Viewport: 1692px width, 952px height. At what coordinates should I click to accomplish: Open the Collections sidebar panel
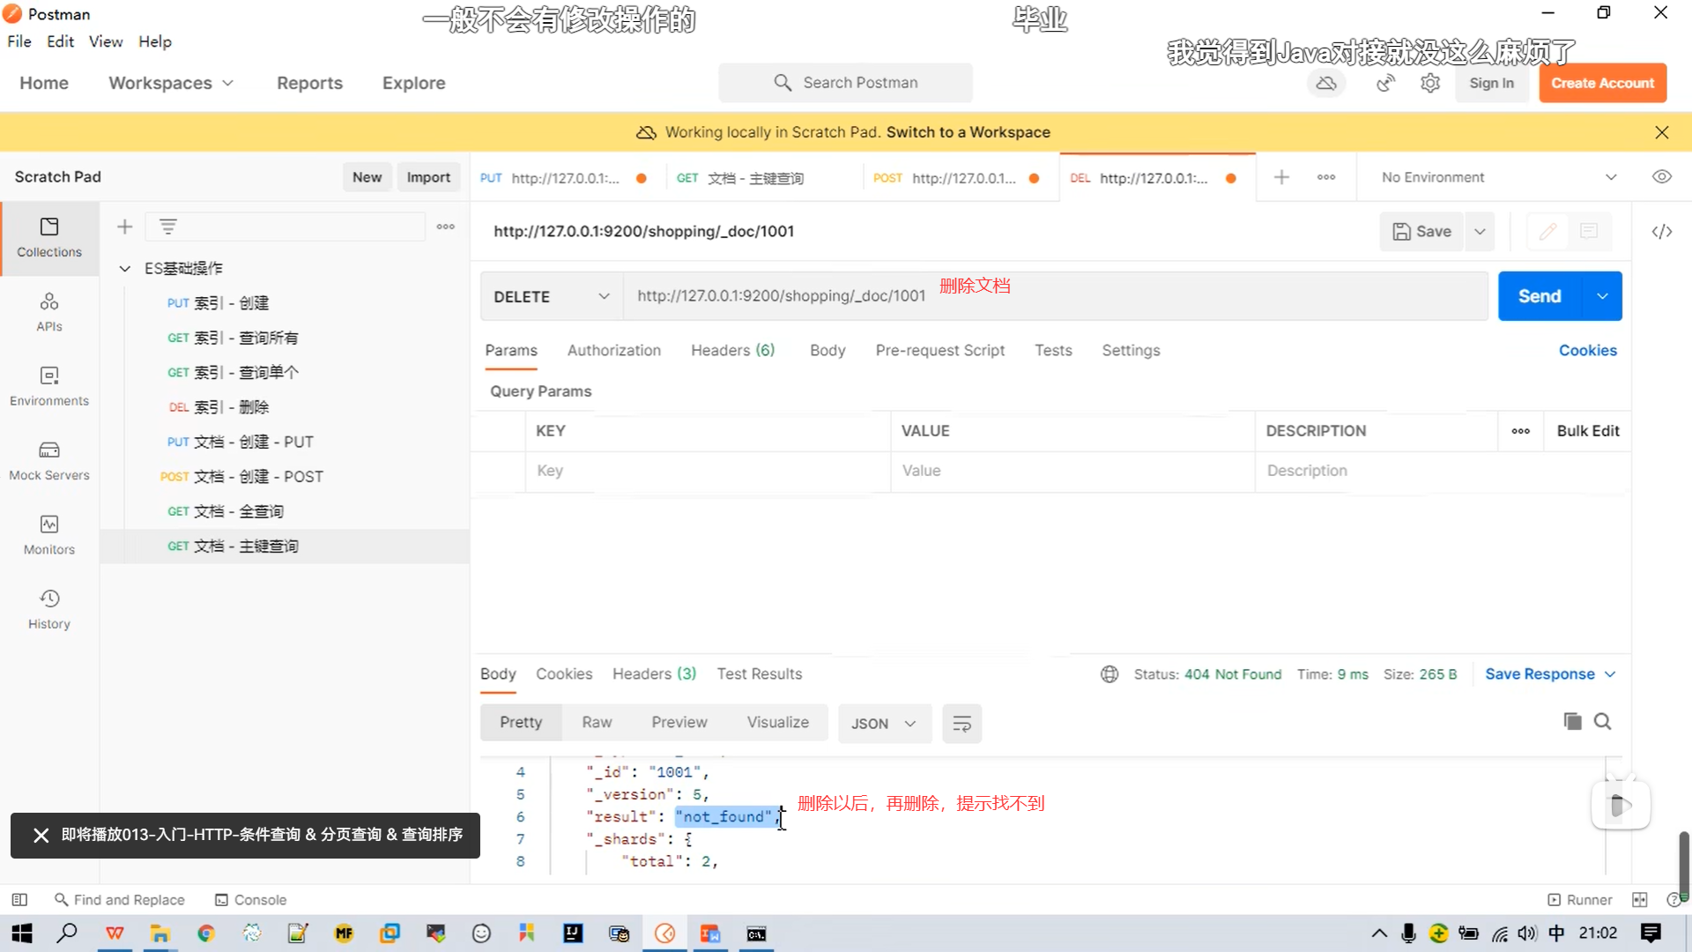tap(49, 237)
